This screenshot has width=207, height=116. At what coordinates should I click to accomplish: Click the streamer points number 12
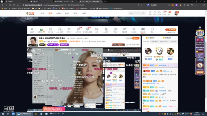[41, 30]
